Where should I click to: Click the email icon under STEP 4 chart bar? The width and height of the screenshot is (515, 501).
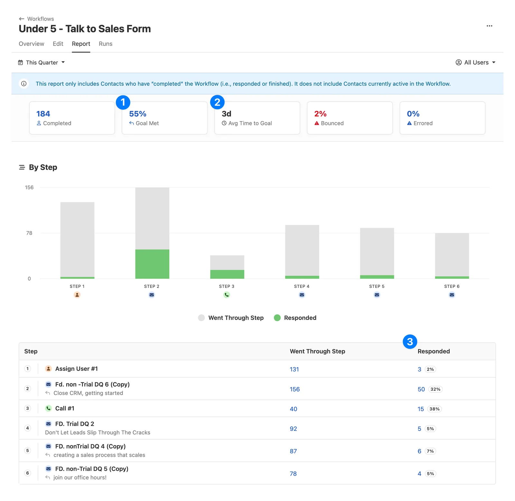302,295
